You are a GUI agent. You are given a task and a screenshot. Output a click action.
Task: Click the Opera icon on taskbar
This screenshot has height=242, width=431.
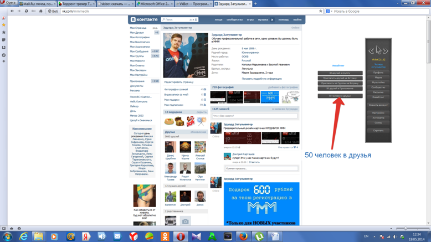click(x=181, y=236)
